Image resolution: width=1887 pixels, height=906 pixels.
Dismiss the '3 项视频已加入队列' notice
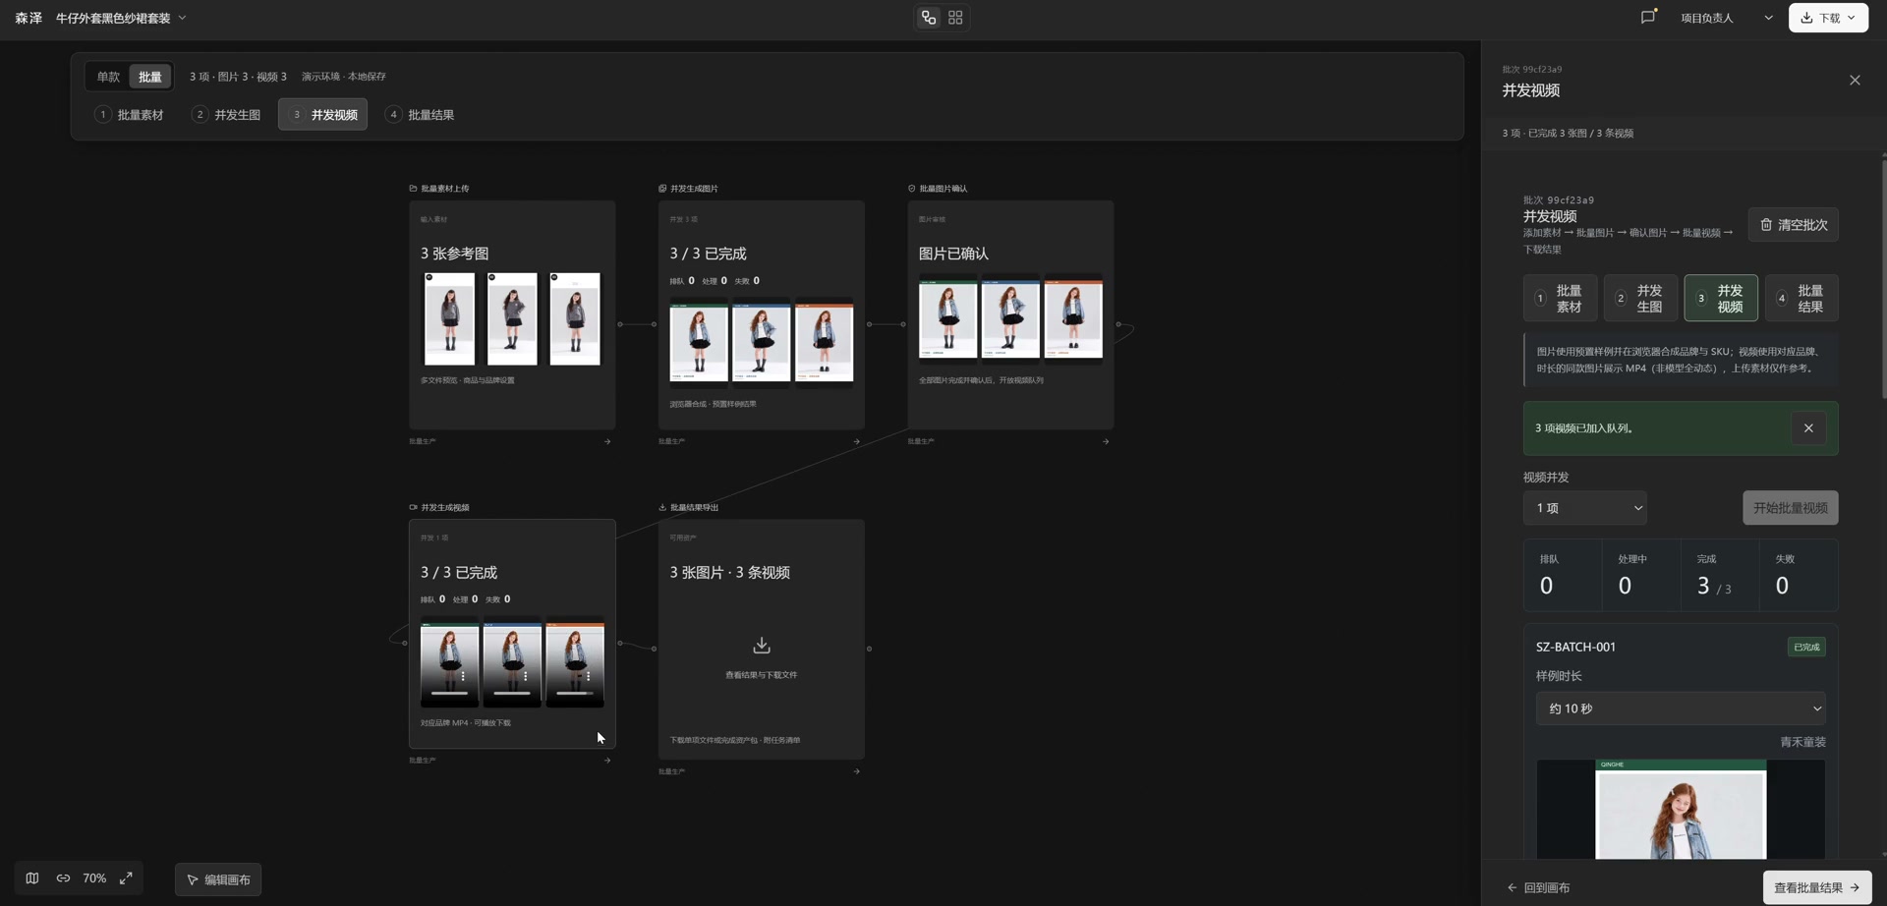click(x=1808, y=428)
